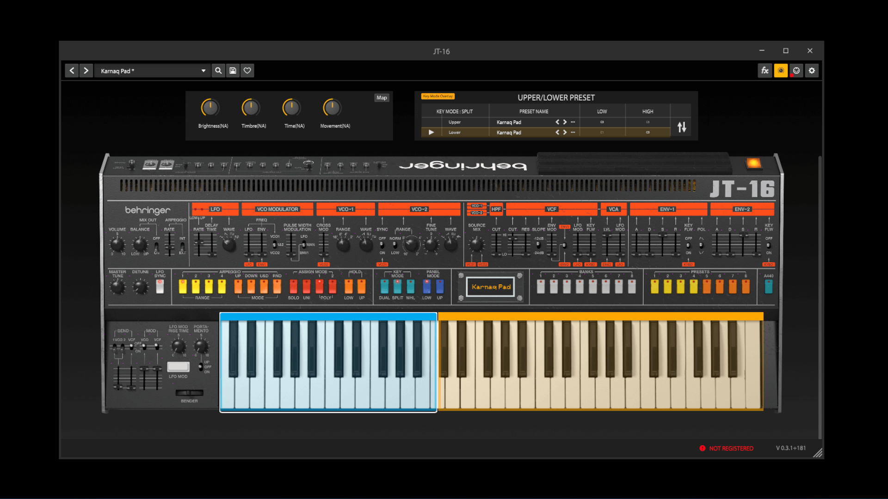Click the play arrow on the Lower row
This screenshot has height=499, width=888.
(x=431, y=132)
